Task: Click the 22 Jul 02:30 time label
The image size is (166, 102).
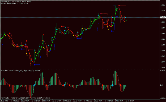Action: click(x=15, y=101)
